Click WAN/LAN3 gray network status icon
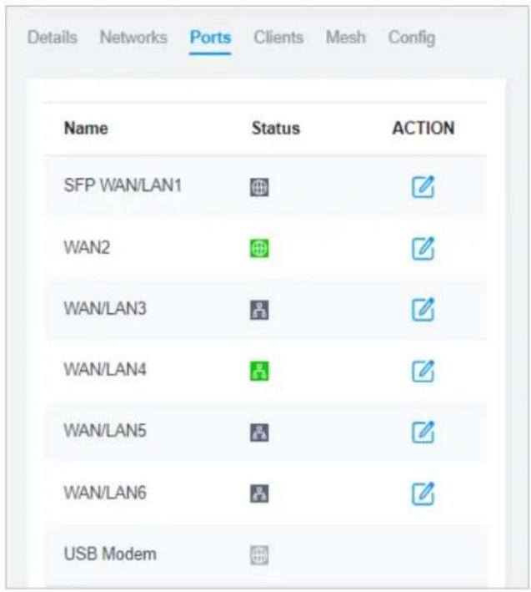The height and width of the screenshot is (592, 531). click(259, 310)
